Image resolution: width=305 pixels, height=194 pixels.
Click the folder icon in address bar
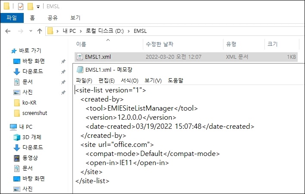(50, 31)
